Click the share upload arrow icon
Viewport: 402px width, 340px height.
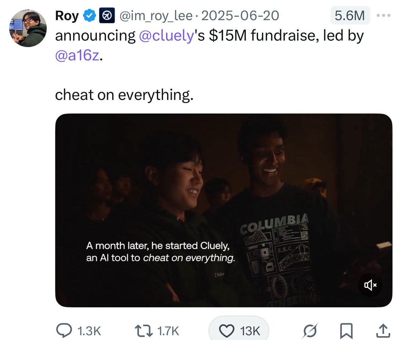tap(383, 330)
